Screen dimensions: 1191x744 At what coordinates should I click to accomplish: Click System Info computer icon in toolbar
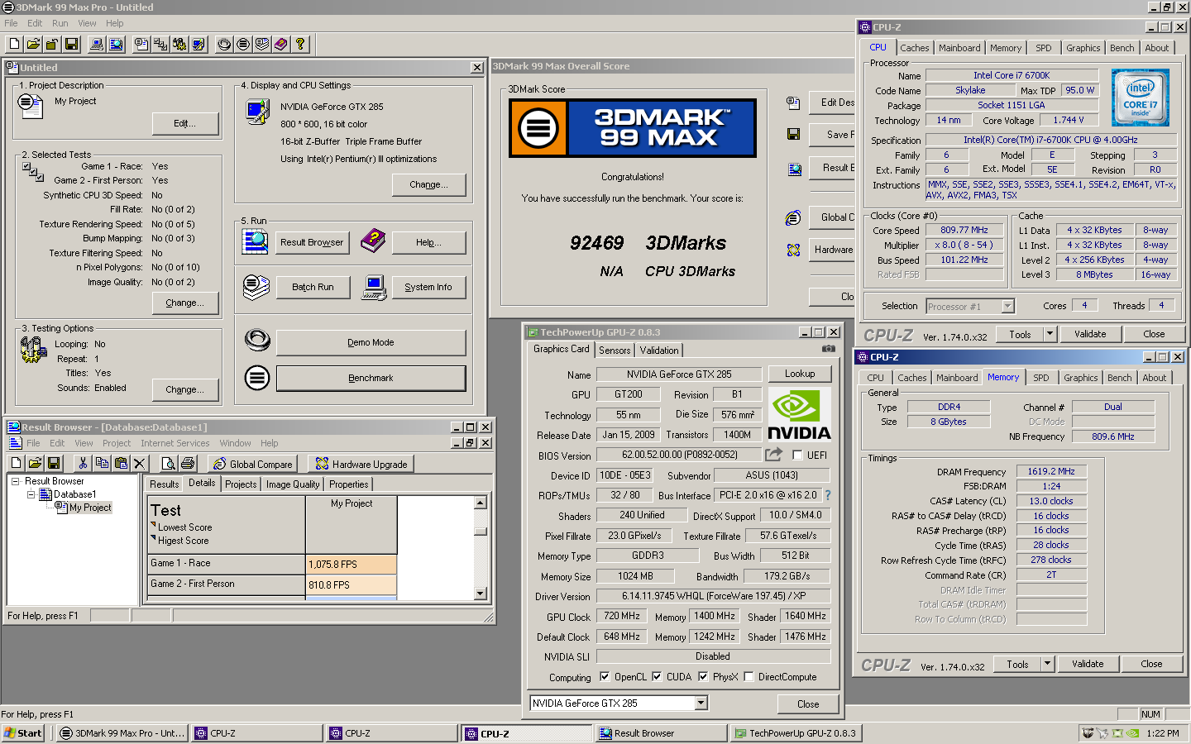click(x=97, y=44)
